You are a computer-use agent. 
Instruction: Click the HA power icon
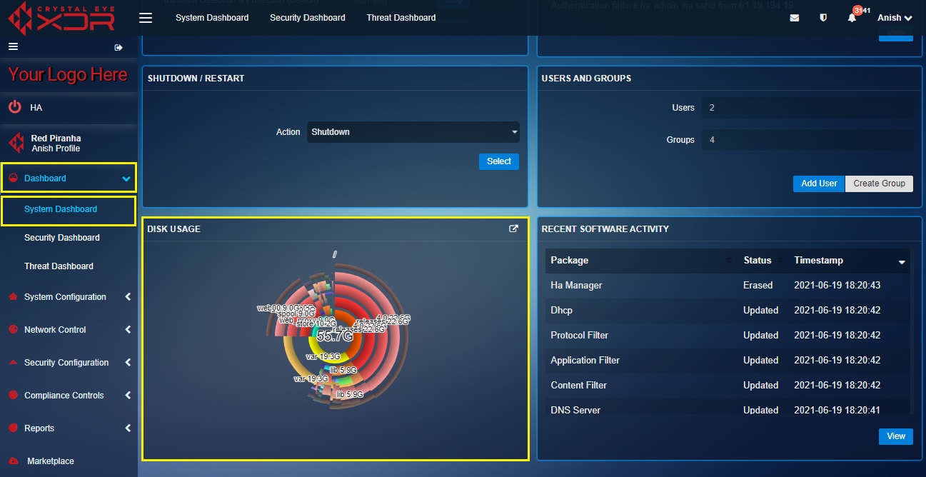[15, 107]
